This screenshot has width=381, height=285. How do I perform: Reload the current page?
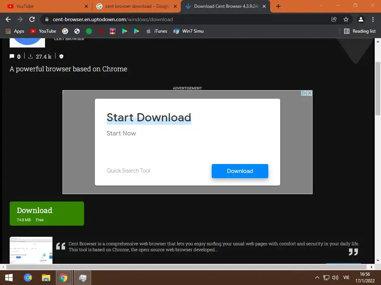tap(32, 19)
